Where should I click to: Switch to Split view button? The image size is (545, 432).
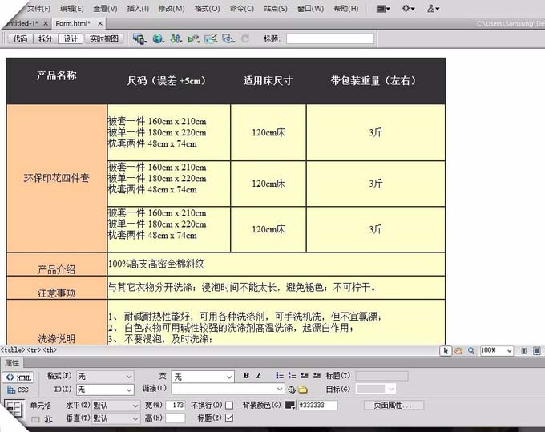(x=45, y=38)
